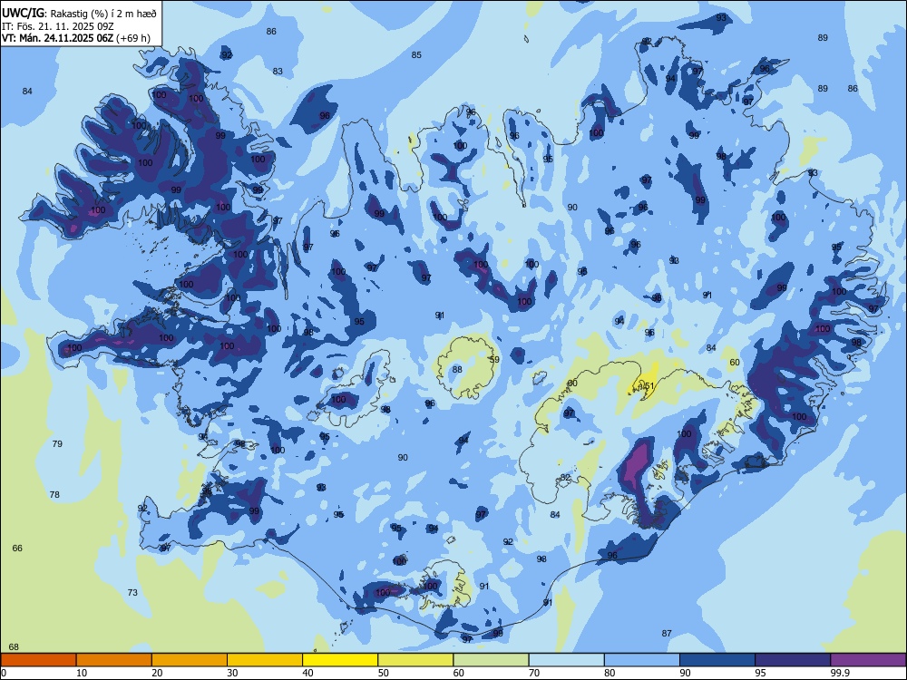Click the legend label '0'
This screenshot has width=907, height=680.
(4, 673)
